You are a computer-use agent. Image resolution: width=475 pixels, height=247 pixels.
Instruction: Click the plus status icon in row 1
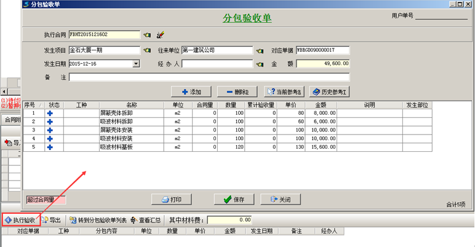pos(50,113)
